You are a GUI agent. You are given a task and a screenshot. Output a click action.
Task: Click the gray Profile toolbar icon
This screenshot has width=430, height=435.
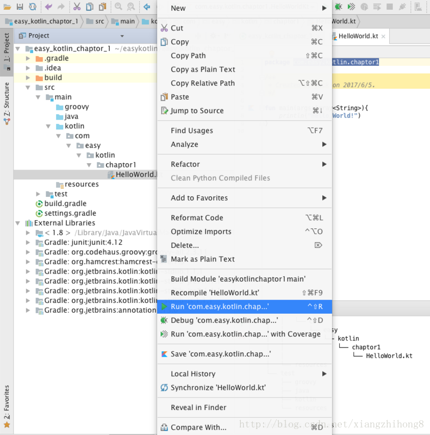(x=364, y=7)
